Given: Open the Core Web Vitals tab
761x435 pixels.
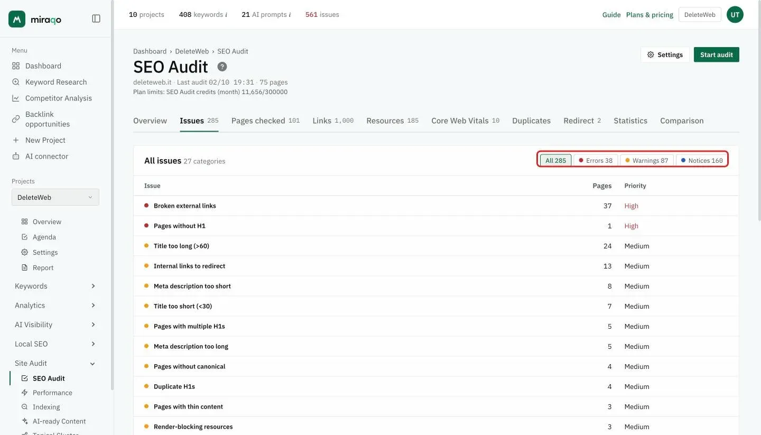Looking at the screenshot, I should (x=465, y=121).
